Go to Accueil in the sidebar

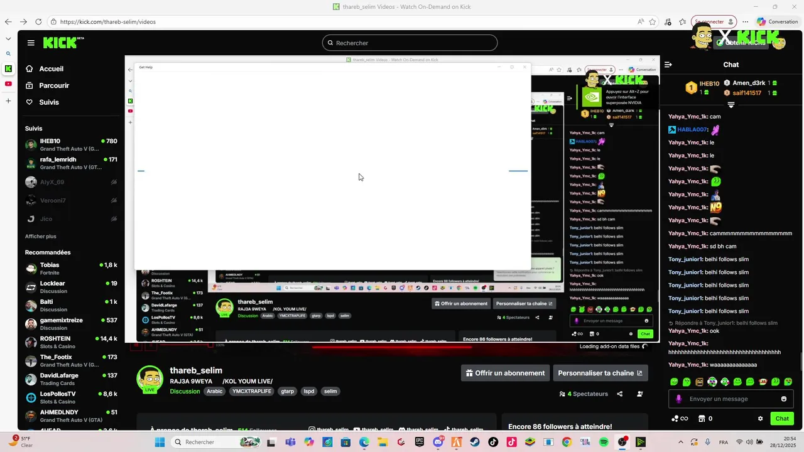[45, 69]
